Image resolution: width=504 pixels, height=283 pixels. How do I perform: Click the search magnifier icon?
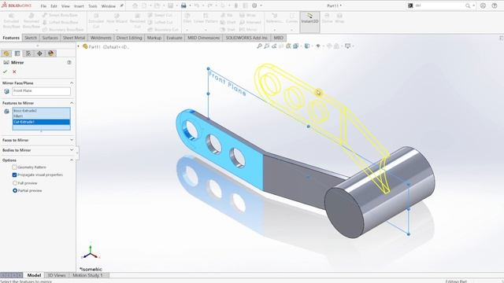[x=468, y=6]
